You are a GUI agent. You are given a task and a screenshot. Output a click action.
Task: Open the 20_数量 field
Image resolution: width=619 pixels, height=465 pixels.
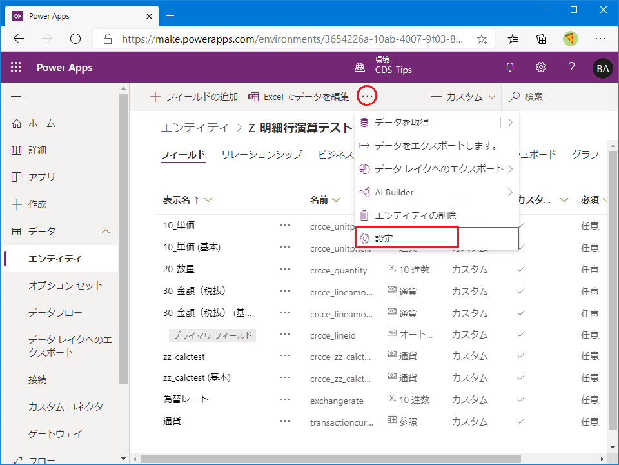179,269
